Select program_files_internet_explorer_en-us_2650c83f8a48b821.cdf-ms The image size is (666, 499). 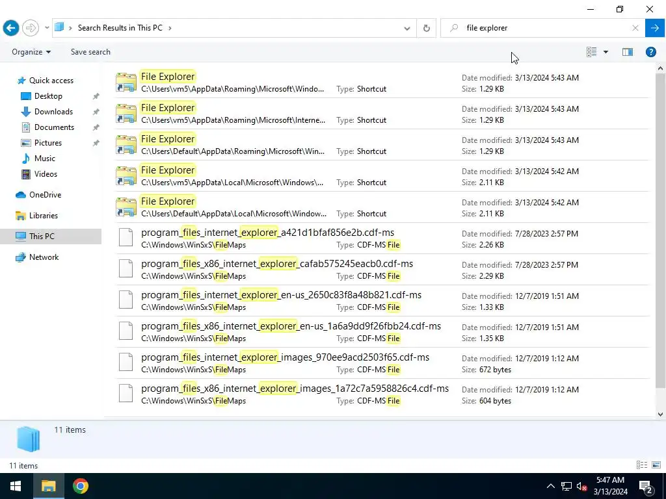382,301
